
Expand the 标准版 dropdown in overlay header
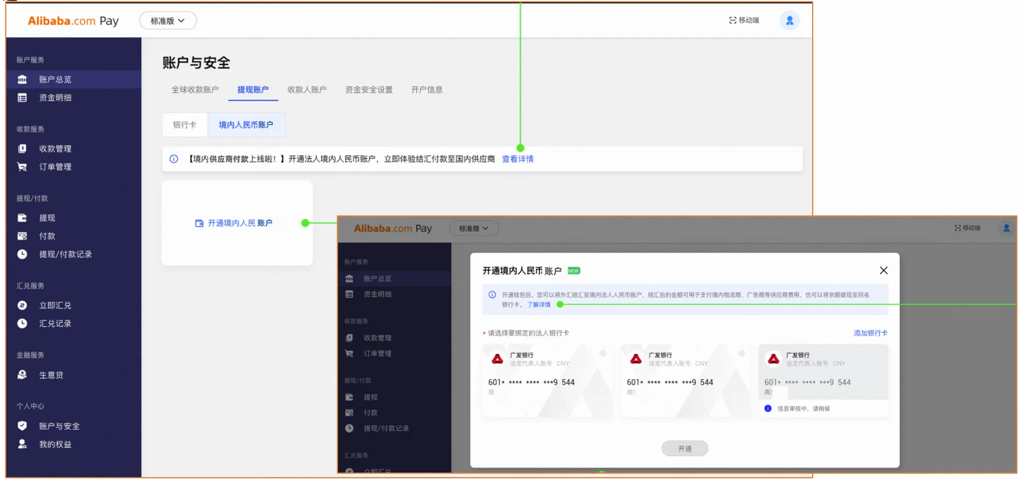click(474, 229)
